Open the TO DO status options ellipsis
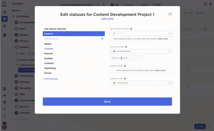This screenshot has height=131, width=214. click(x=170, y=33)
